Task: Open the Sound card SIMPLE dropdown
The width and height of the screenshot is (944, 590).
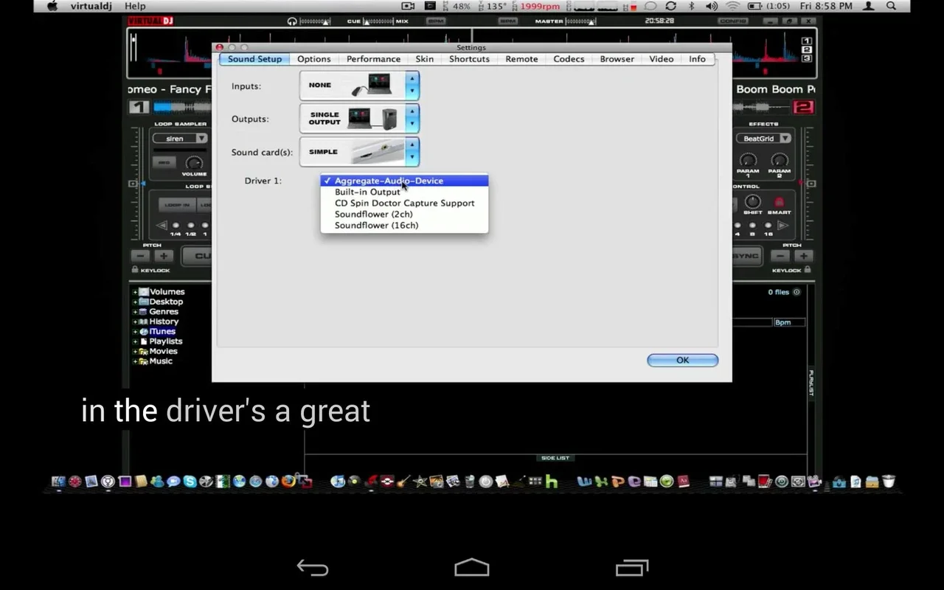Action: 359,152
